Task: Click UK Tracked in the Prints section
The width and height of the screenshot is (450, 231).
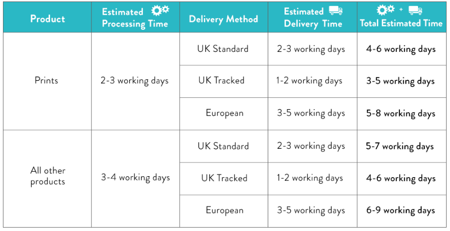Action: (221, 80)
